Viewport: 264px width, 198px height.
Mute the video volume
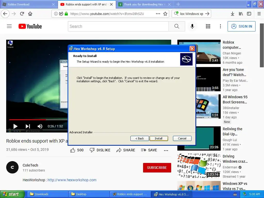[40, 126]
